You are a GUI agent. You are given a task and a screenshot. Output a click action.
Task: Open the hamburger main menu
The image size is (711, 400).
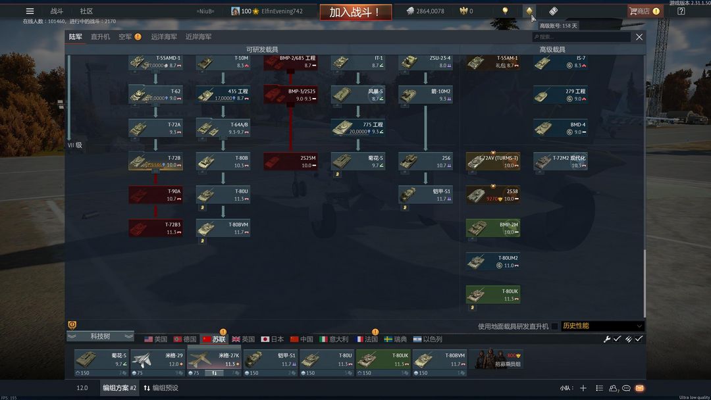(x=30, y=11)
